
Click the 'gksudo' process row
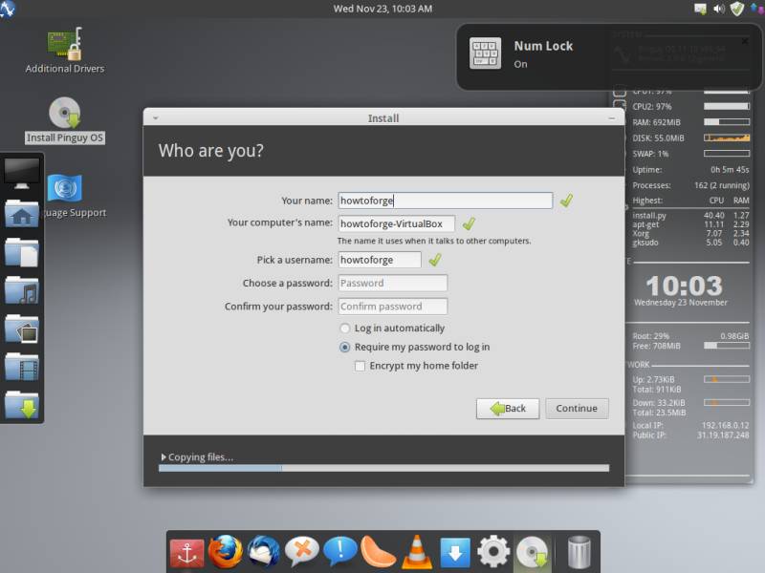tap(690, 243)
